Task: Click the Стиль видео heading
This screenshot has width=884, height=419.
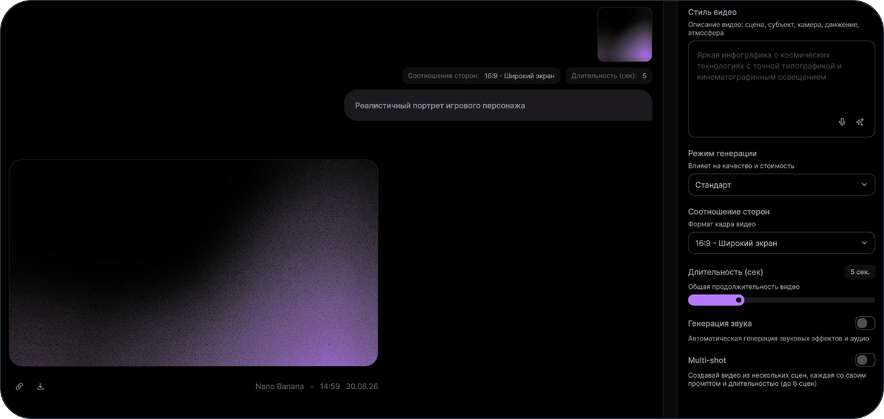Action: tap(713, 12)
